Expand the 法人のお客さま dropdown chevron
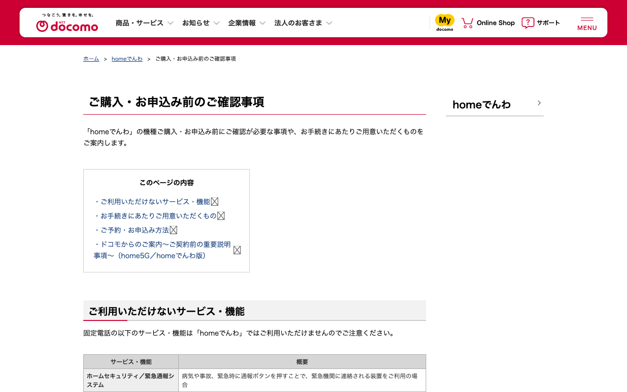Image resolution: width=627 pixels, height=392 pixels. (x=329, y=23)
